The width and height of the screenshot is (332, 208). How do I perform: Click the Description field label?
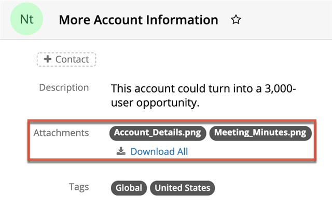(64, 87)
